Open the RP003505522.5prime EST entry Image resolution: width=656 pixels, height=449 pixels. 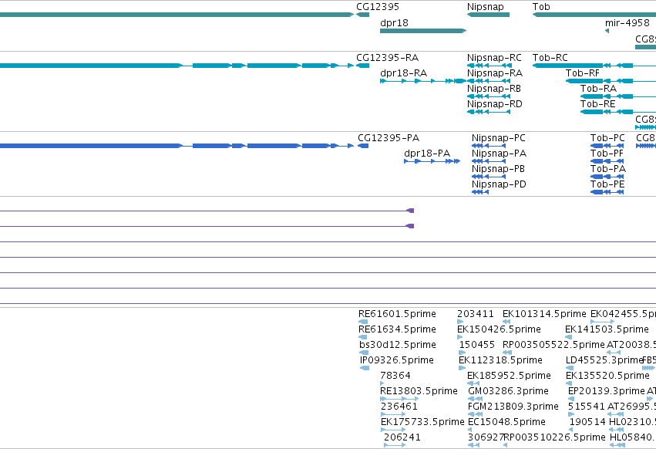coord(554,345)
